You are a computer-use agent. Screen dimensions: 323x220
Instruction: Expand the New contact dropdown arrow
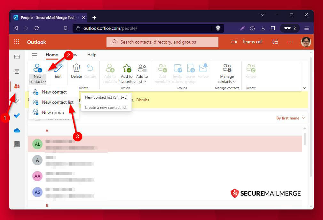(x=44, y=82)
